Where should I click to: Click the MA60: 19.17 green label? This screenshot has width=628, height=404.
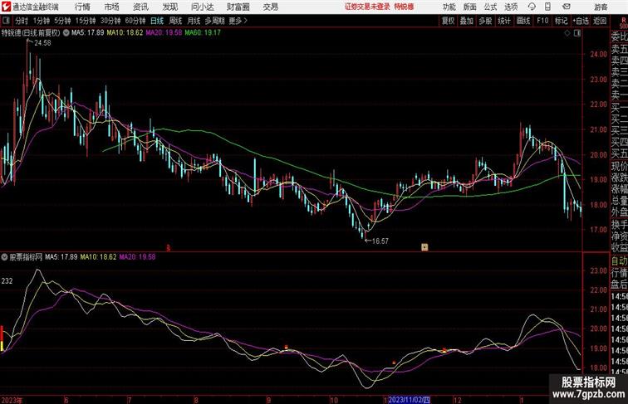[x=203, y=33]
